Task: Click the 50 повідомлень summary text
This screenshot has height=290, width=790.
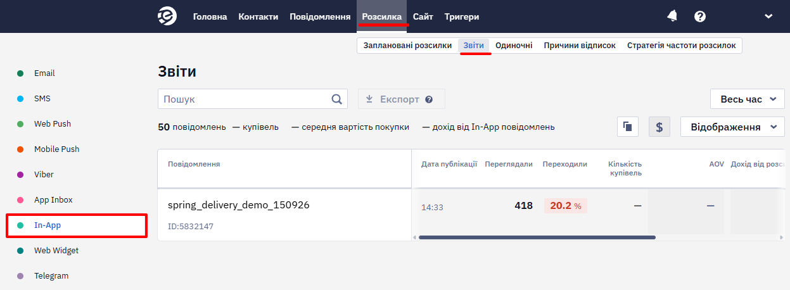Action: 192,127
